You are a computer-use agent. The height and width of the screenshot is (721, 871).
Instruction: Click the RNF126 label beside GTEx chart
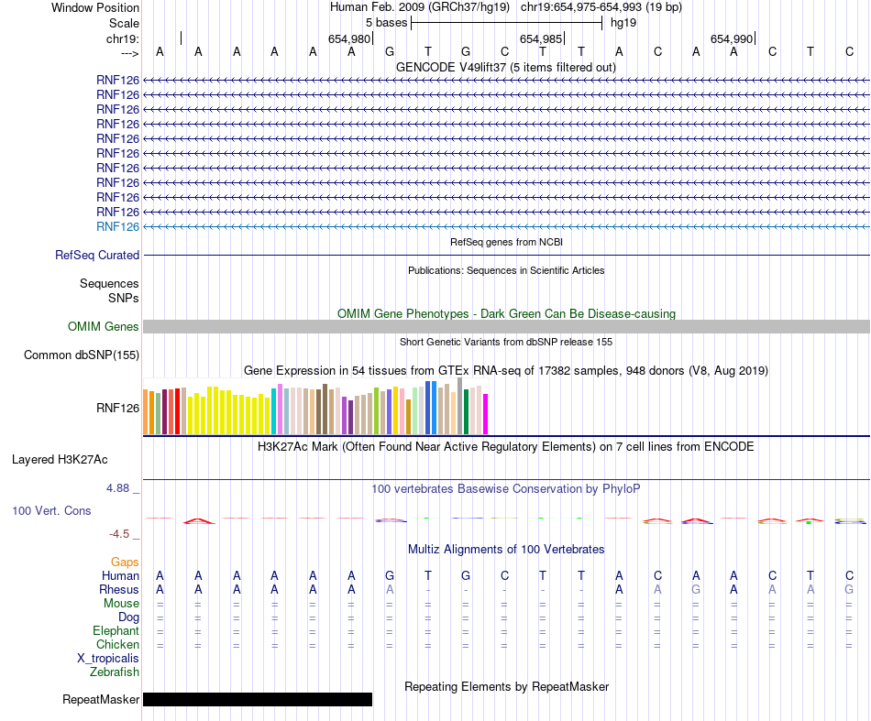[117, 408]
